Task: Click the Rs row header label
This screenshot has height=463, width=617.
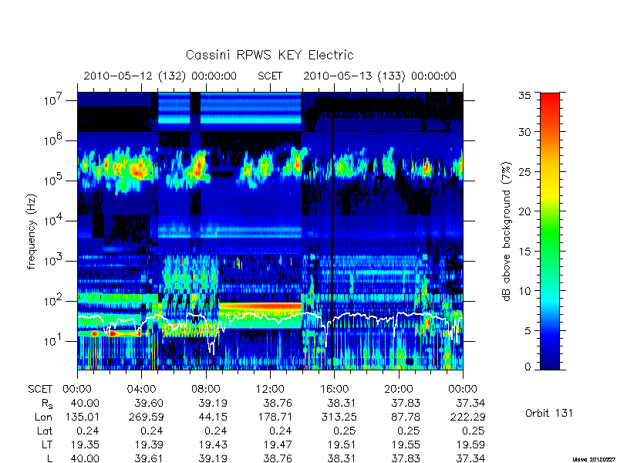Action: 47,403
